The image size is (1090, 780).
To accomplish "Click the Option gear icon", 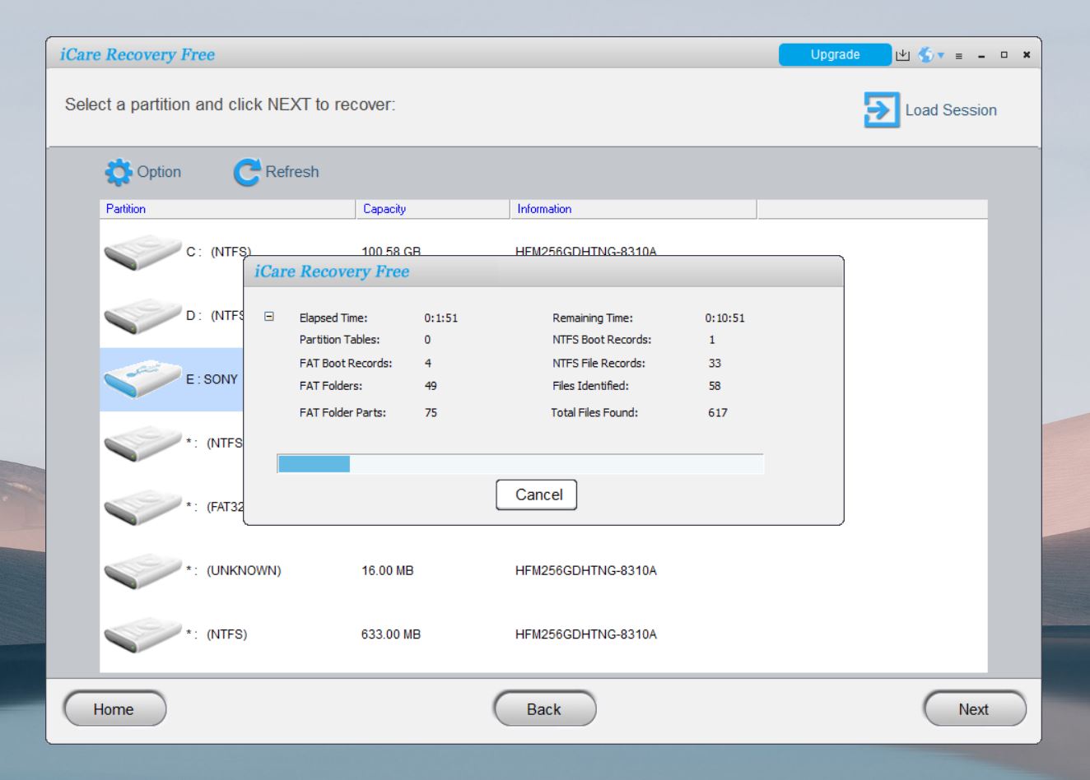I will point(119,173).
